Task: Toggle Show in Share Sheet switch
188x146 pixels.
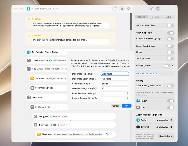Action: pyautogui.click(x=170, y=25)
